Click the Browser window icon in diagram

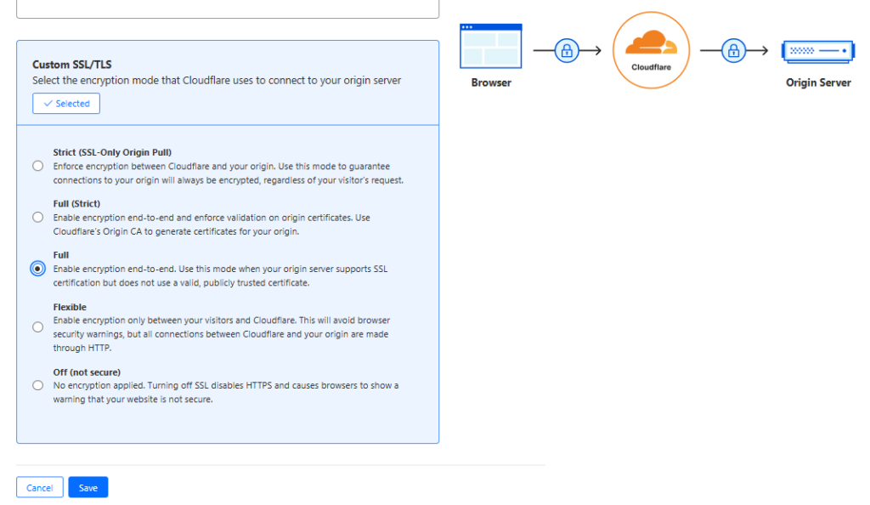click(x=491, y=46)
